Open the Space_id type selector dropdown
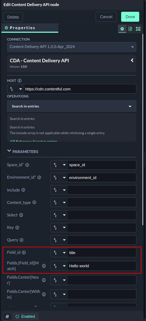Viewport: 146px width, 321px height. [59, 165]
